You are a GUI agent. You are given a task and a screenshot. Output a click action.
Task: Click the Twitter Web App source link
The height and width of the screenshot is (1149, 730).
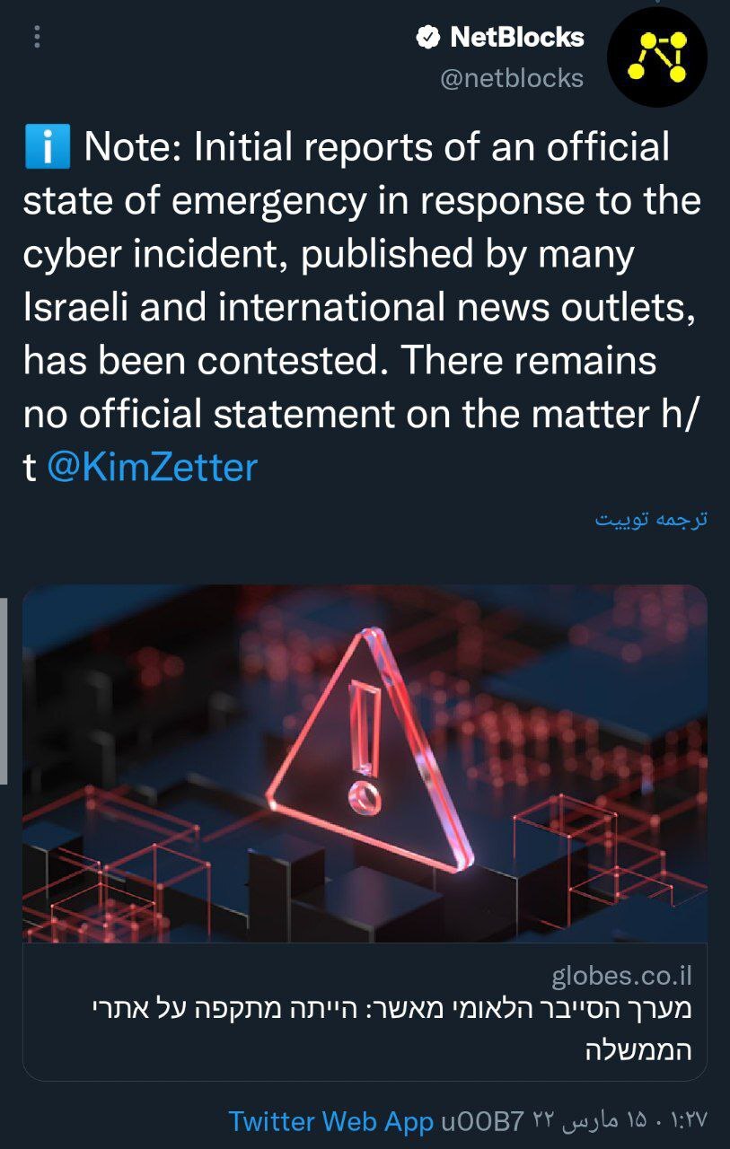332,1121
